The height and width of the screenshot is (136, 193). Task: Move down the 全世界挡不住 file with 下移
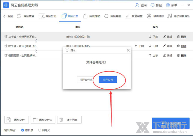[x=153, y=37]
